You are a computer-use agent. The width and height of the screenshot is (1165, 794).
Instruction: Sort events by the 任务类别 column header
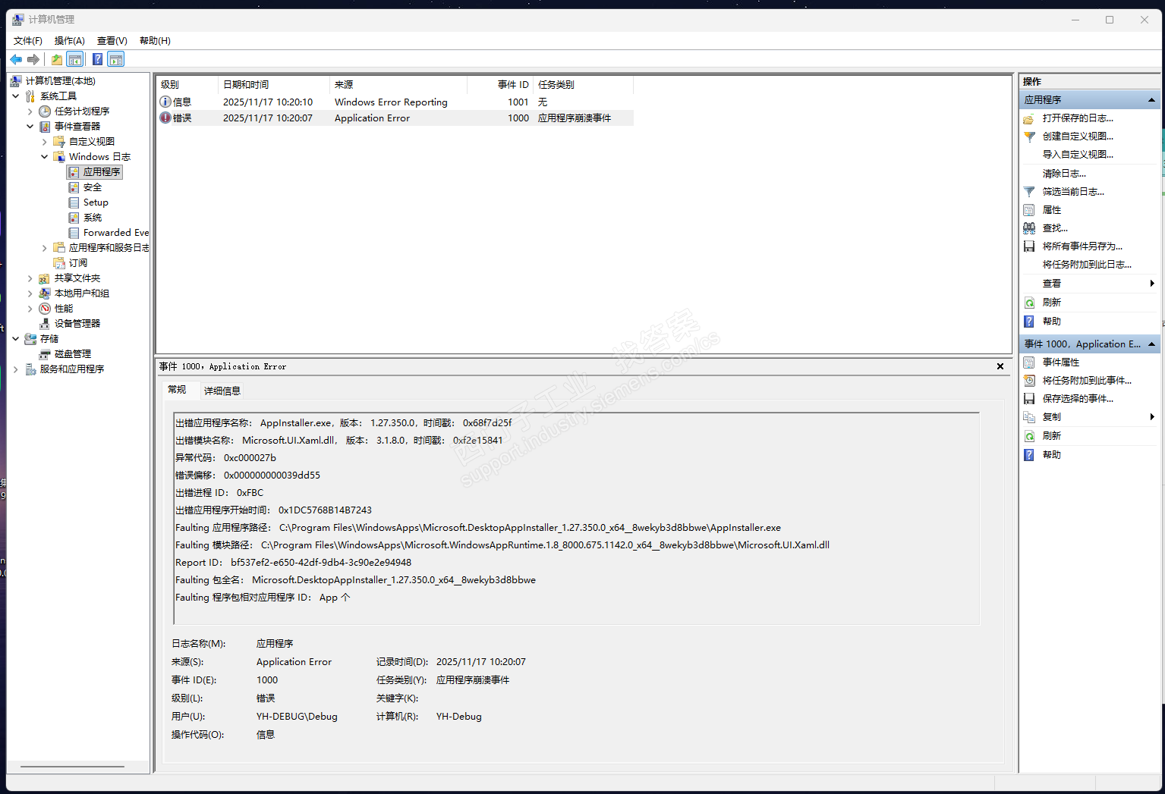click(x=583, y=85)
